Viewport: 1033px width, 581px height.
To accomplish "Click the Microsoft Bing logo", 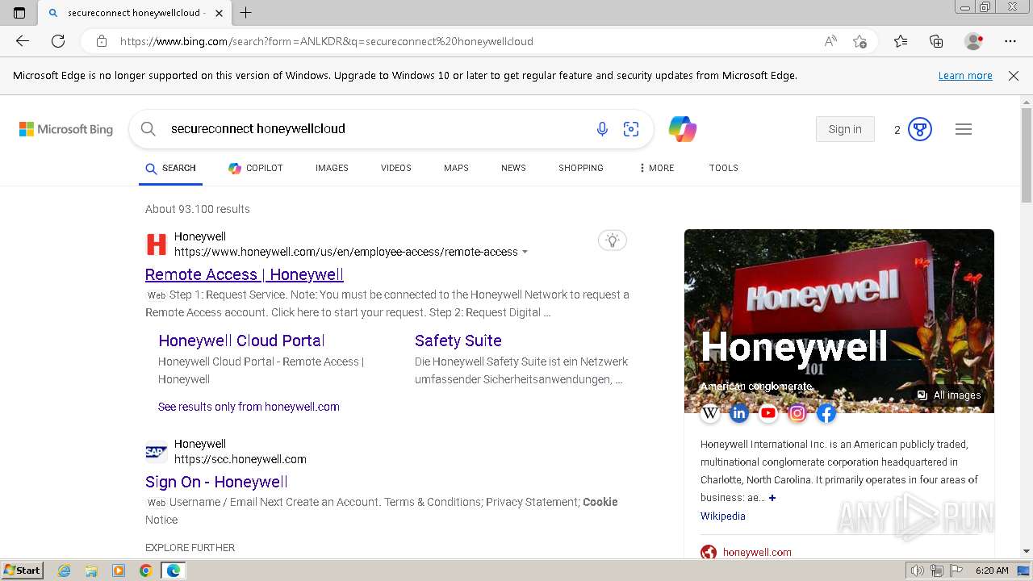I will 66,129.
